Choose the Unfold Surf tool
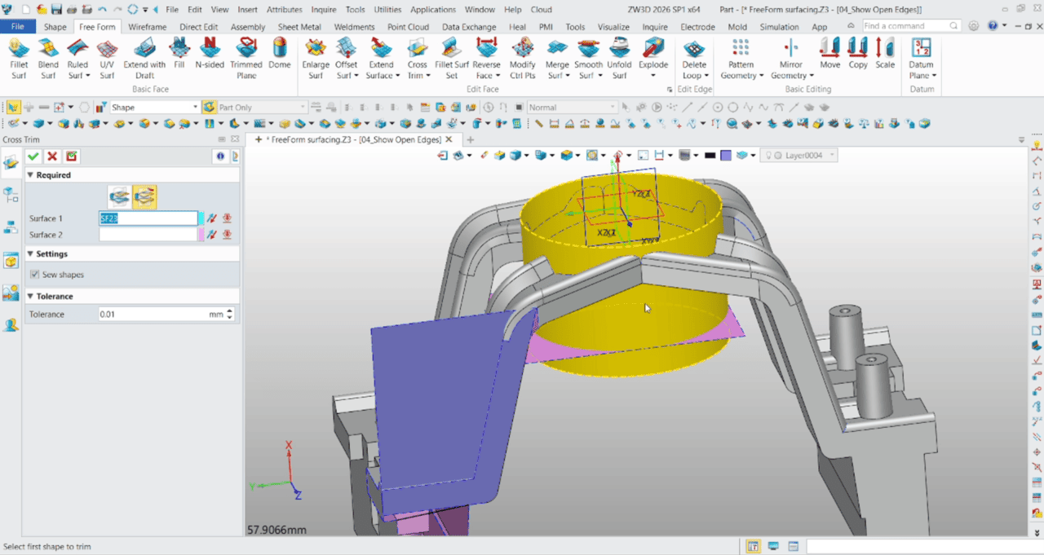The height and width of the screenshot is (555, 1044). click(619, 59)
